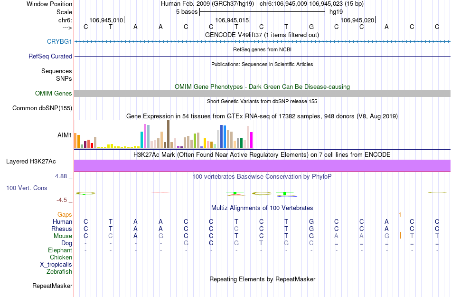Click the SNPs label
This screenshot has width=451, height=297.
click(x=64, y=78)
